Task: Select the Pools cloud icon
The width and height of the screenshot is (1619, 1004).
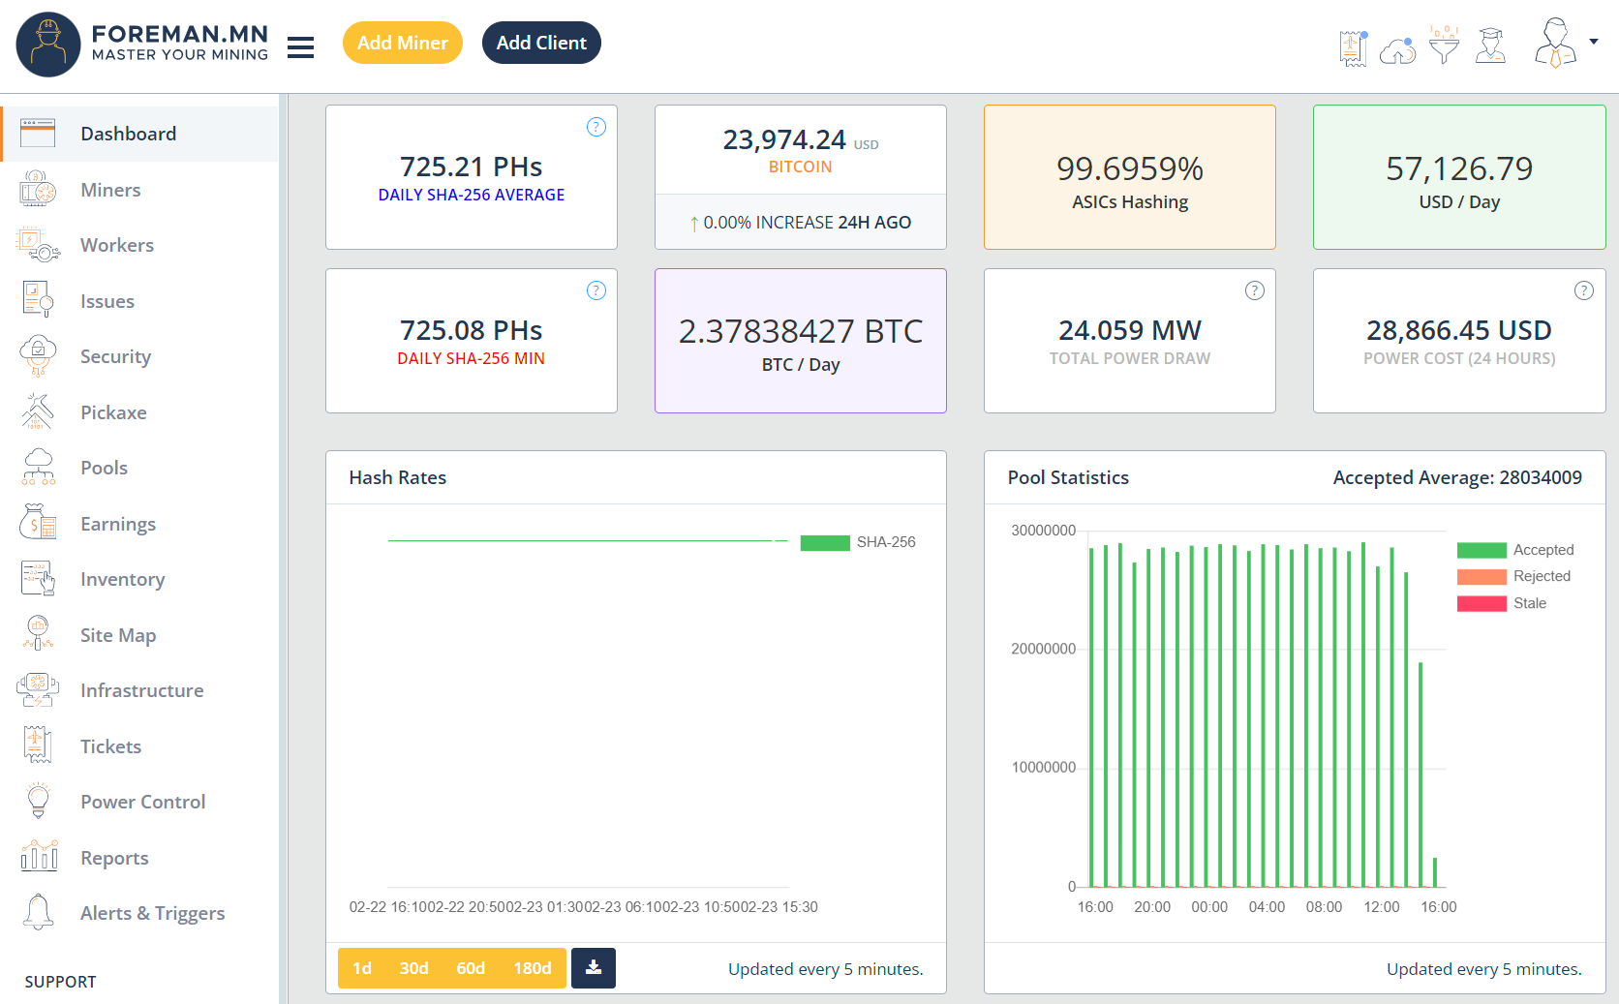Action: click(x=37, y=467)
